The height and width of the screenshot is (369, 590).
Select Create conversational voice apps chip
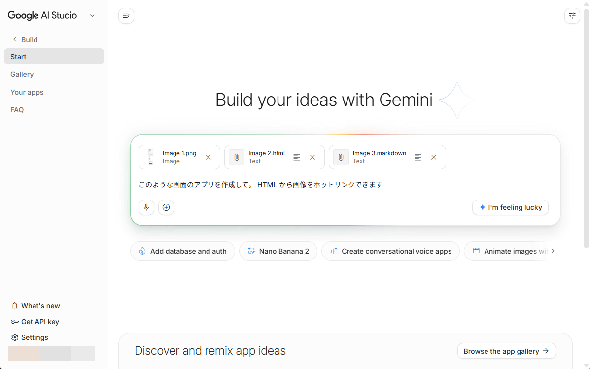click(x=390, y=251)
